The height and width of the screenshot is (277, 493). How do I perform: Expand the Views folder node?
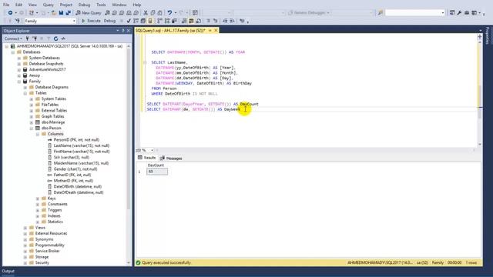pos(25,228)
